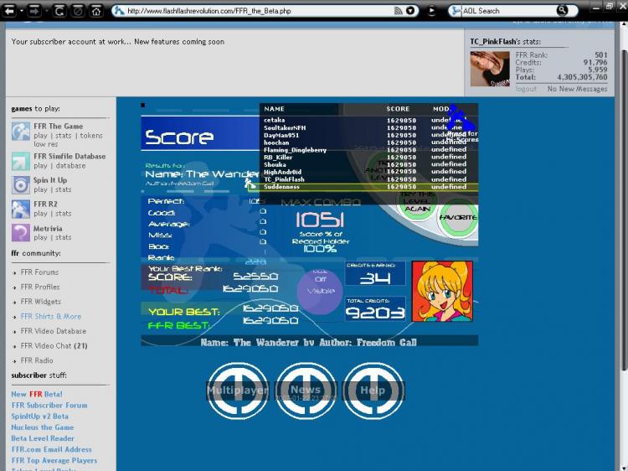Open stats link under Spin It Up
628x471 pixels.
tap(64, 189)
